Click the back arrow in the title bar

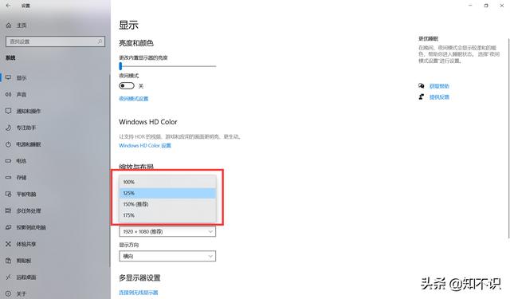[x=8, y=6]
